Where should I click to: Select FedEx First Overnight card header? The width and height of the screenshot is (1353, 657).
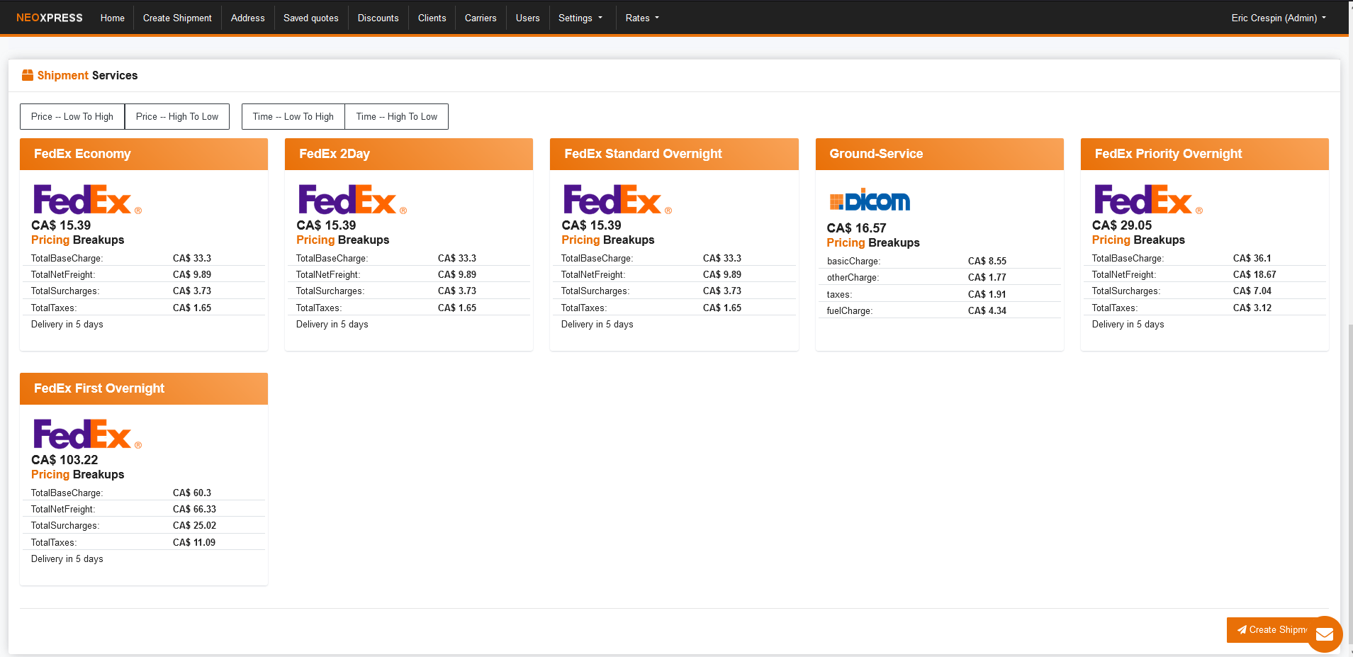[x=144, y=388]
